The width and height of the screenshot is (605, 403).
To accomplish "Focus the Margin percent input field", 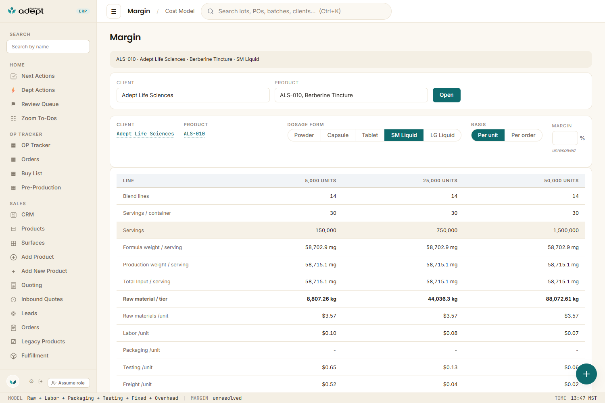I will pos(565,138).
